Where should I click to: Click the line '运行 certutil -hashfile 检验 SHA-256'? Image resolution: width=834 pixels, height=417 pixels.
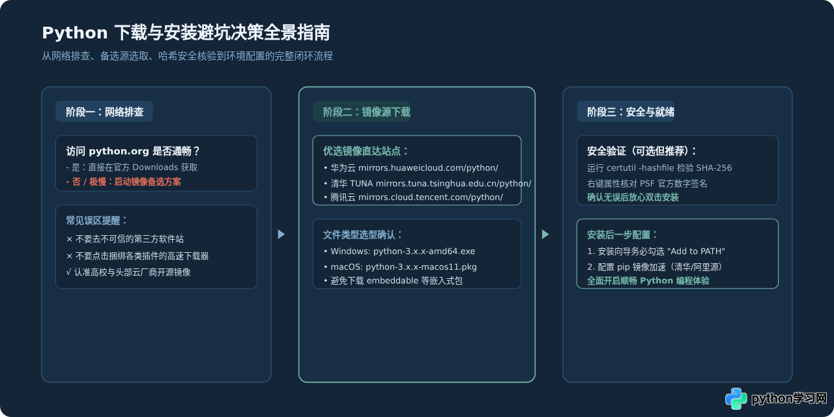(659, 167)
